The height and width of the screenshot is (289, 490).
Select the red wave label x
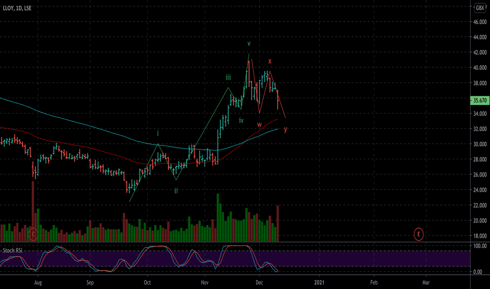pos(270,61)
